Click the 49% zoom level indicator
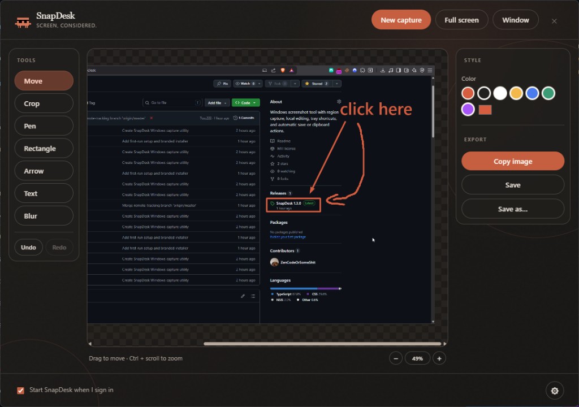 [x=417, y=358]
